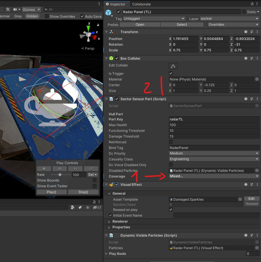Click the Edit button for Asset Template
261x262 pixels.
(251, 199)
